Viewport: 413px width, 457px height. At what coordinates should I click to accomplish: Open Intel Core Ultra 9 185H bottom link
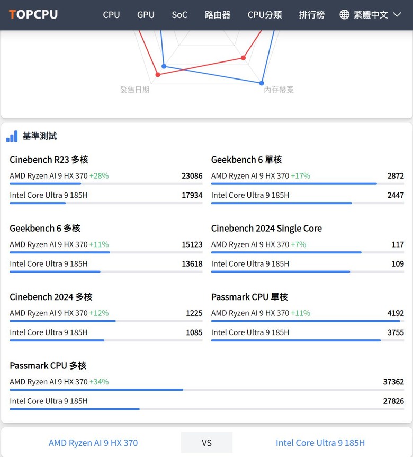pyautogui.click(x=320, y=443)
